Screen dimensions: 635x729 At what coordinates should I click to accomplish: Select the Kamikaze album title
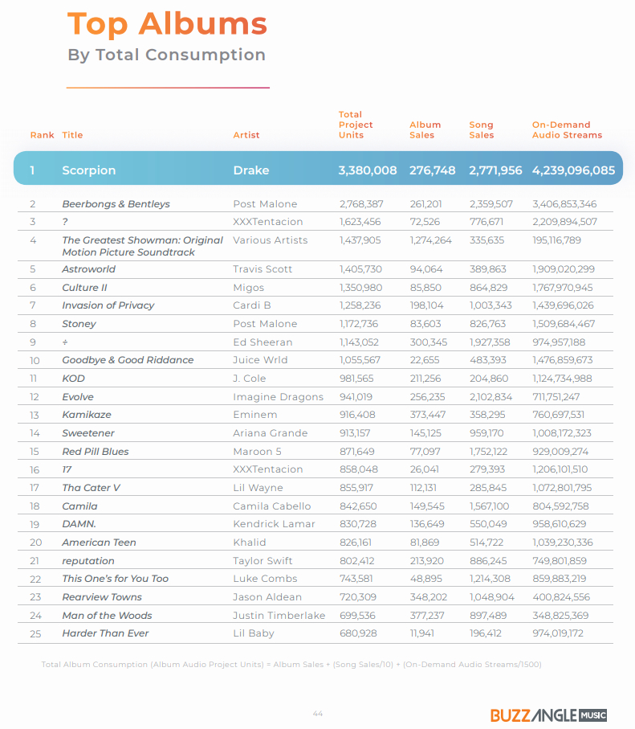pyautogui.click(x=87, y=415)
